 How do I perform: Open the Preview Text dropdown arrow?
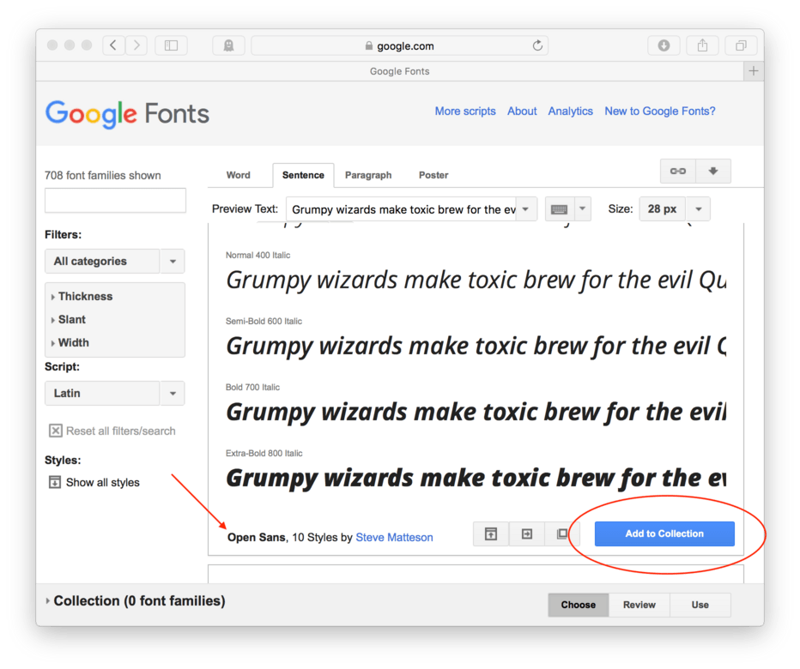coord(526,209)
